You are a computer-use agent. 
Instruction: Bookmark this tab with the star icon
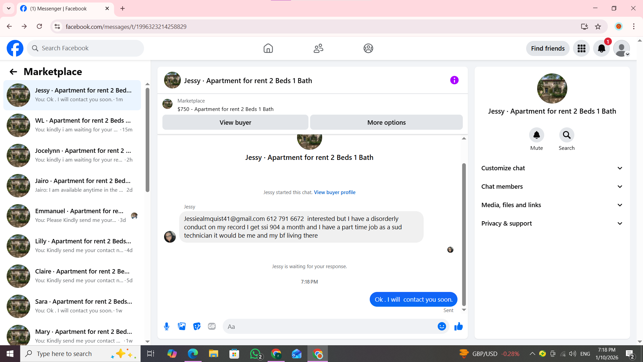(x=598, y=27)
